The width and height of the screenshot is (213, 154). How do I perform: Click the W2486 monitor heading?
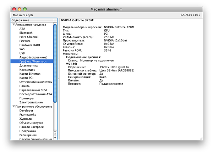(x=72, y=64)
